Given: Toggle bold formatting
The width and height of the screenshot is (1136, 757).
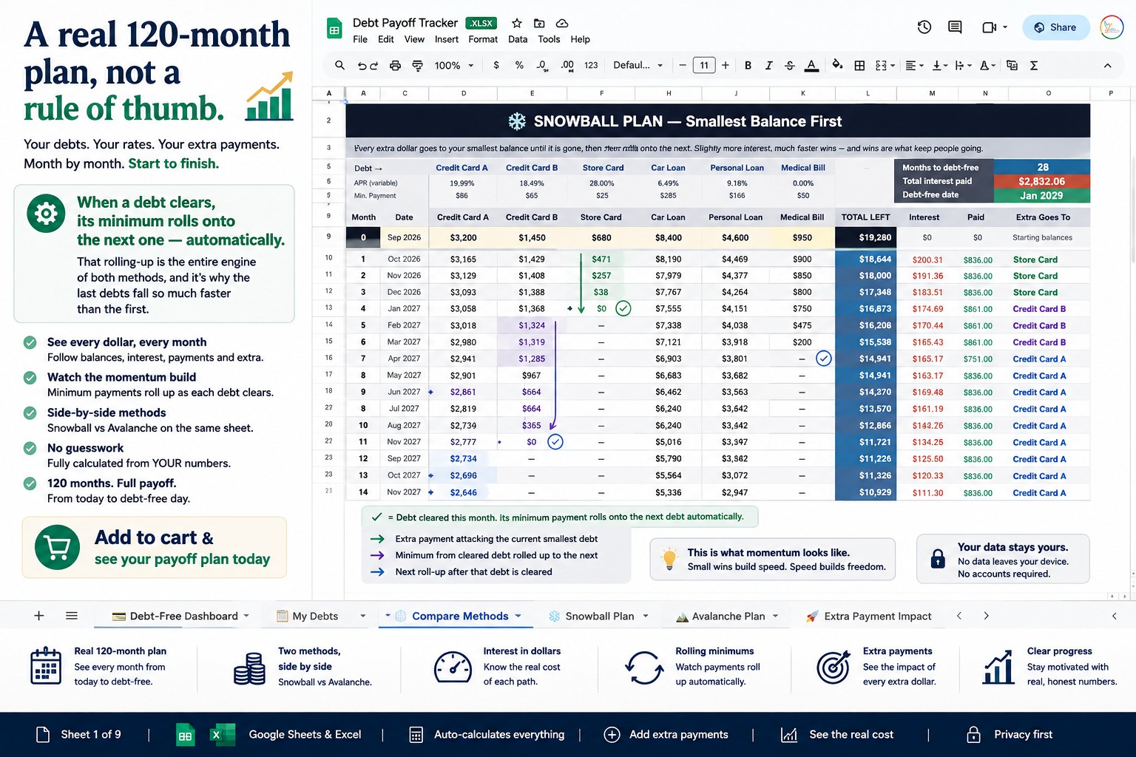Looking at the screenshot, I should click(748, 66).
